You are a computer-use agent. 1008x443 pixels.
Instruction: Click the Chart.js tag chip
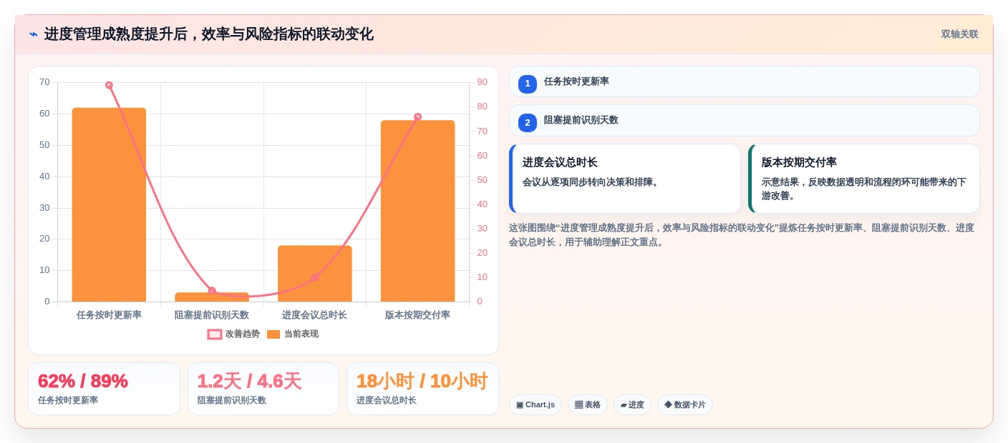tap(535, 404)
